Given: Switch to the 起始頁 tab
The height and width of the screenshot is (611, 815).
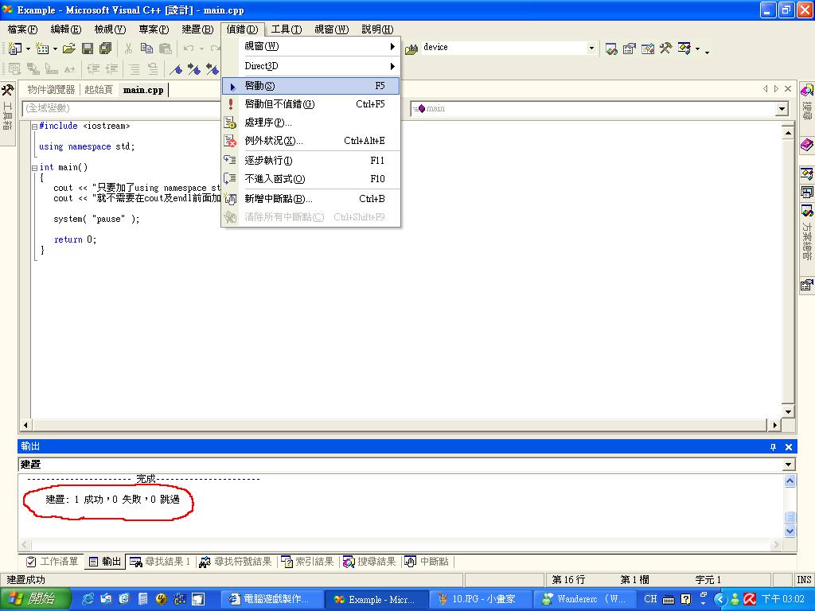Looking at the screenshot, I should pos(98,90).
